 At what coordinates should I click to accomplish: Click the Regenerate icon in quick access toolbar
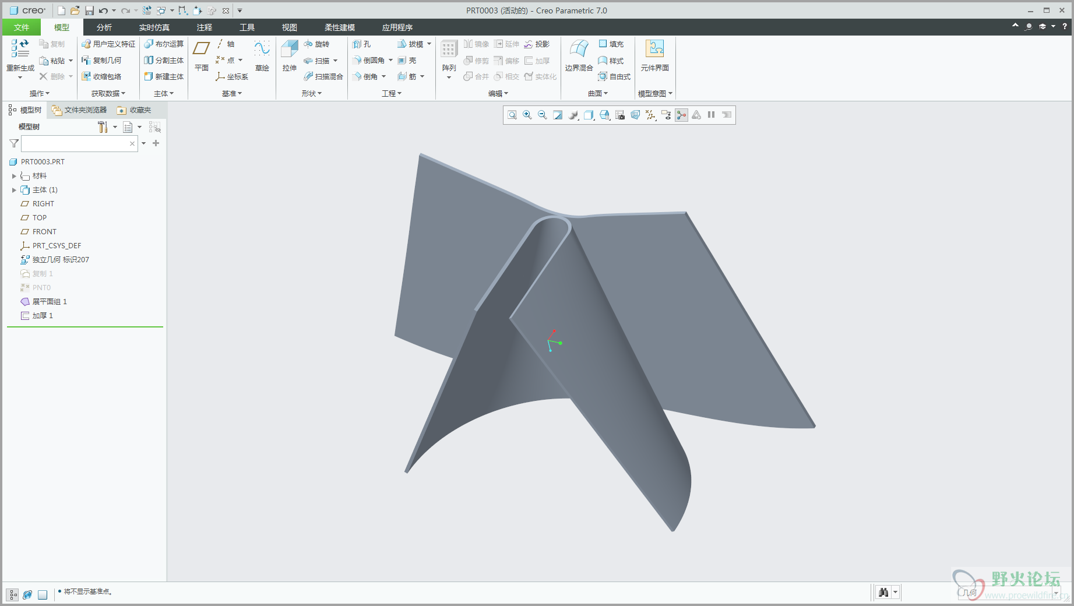pyautogui.click(x=147, y=10)
